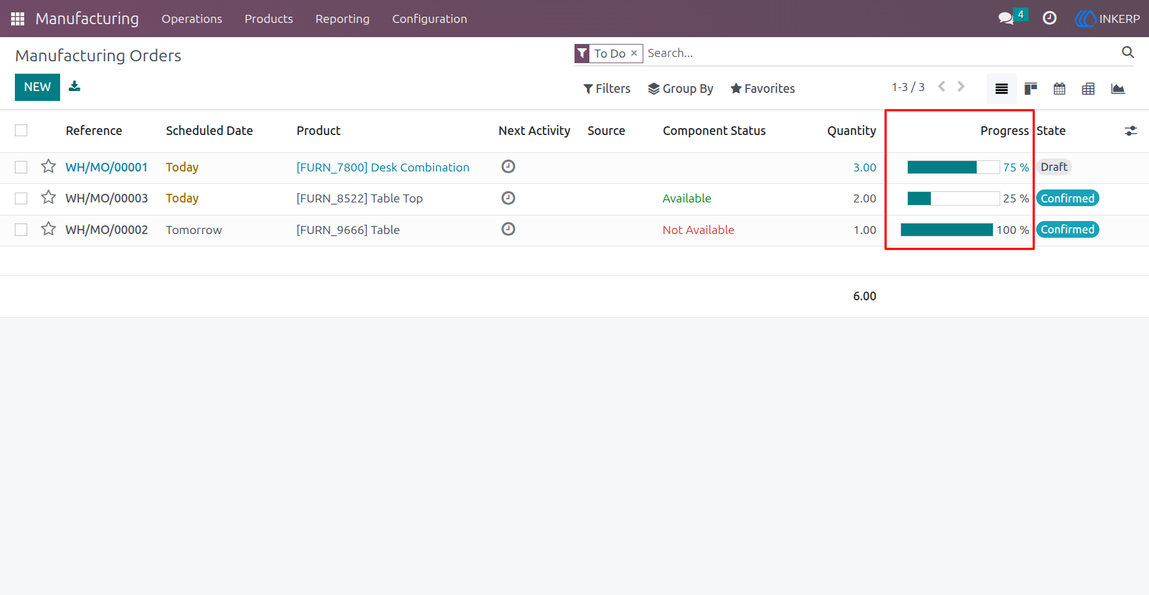Star WH/MO/00002 as favorite
Image resolution: width=1149 pixels, height=595 pixels.
point(48,229)
